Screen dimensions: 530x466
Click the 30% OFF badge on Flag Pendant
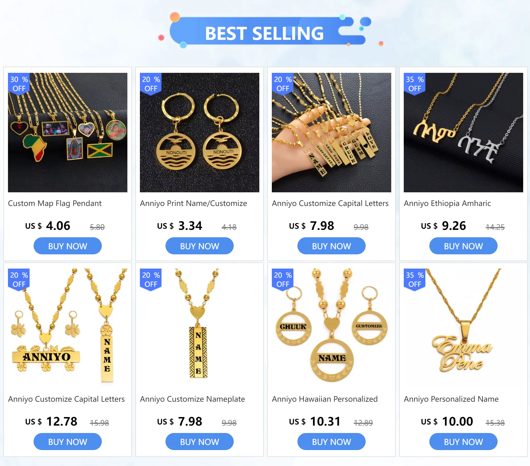point(19,84)
